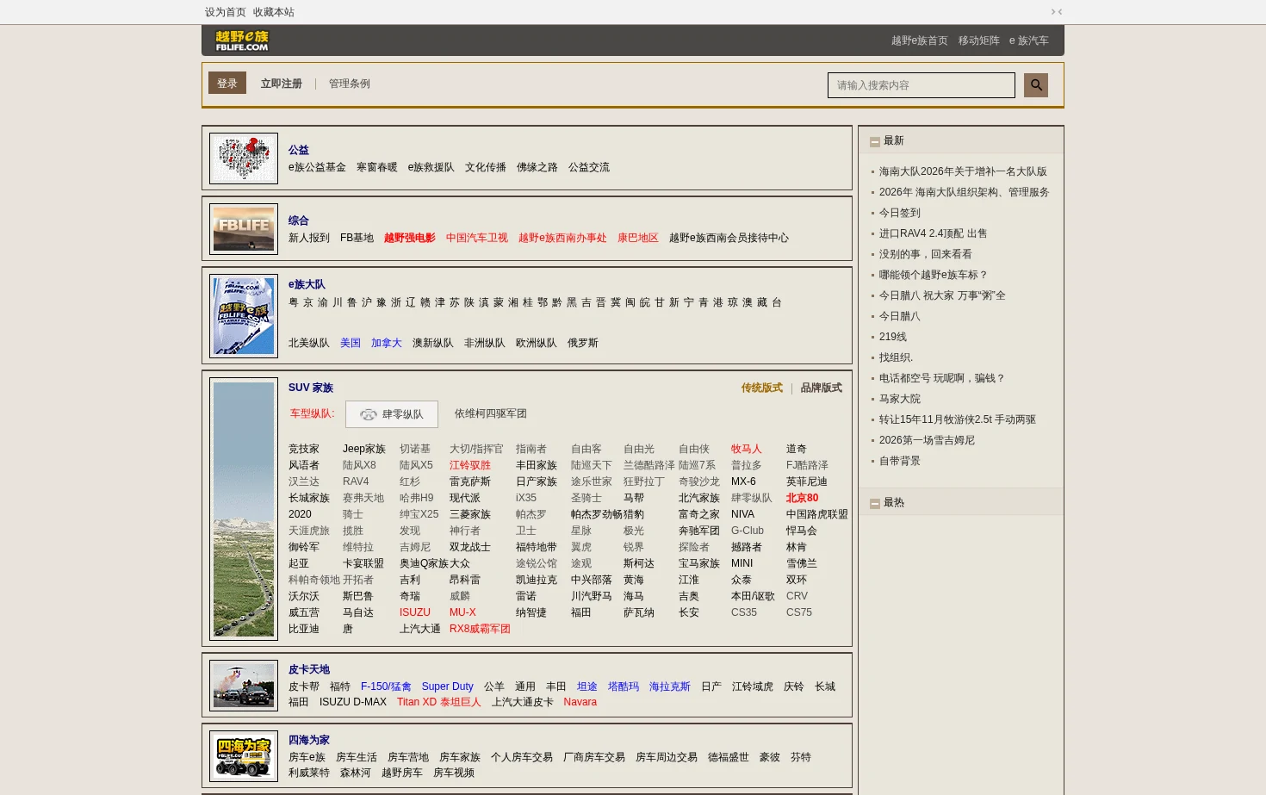Open 江铃驭胜 red link
Viewport: 1266px width, 795px height.
[x=470, y=465]
